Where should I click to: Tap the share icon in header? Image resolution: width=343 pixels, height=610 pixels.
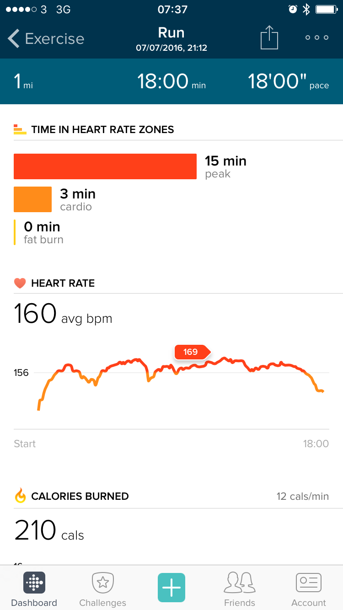tap(269, 37)
